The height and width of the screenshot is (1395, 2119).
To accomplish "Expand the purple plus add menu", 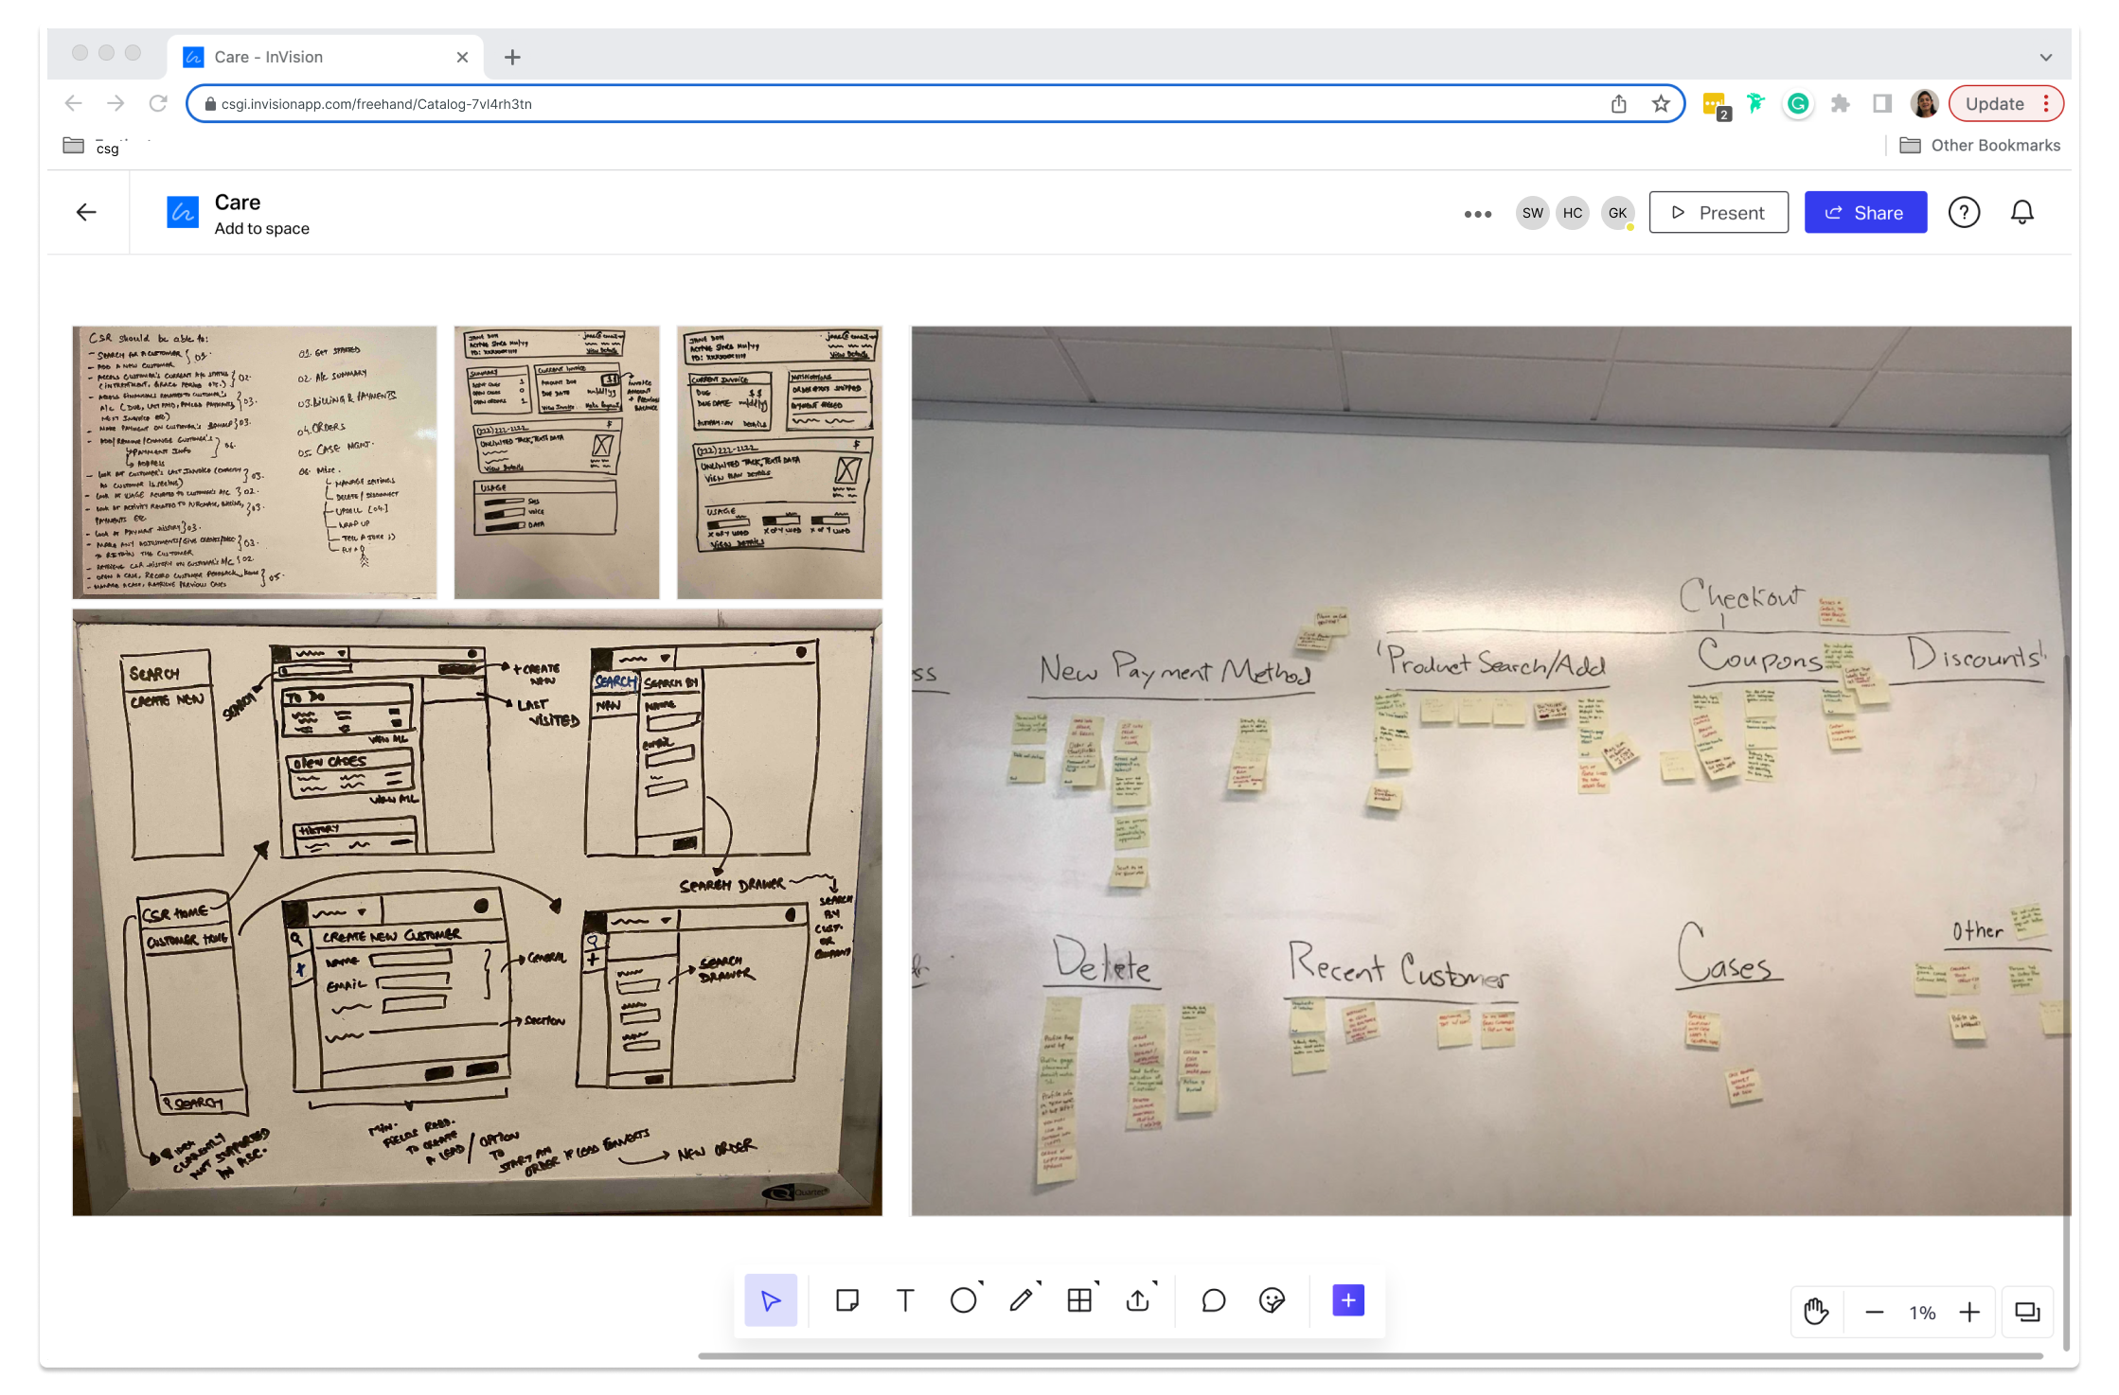I will coord(1348,1300).
